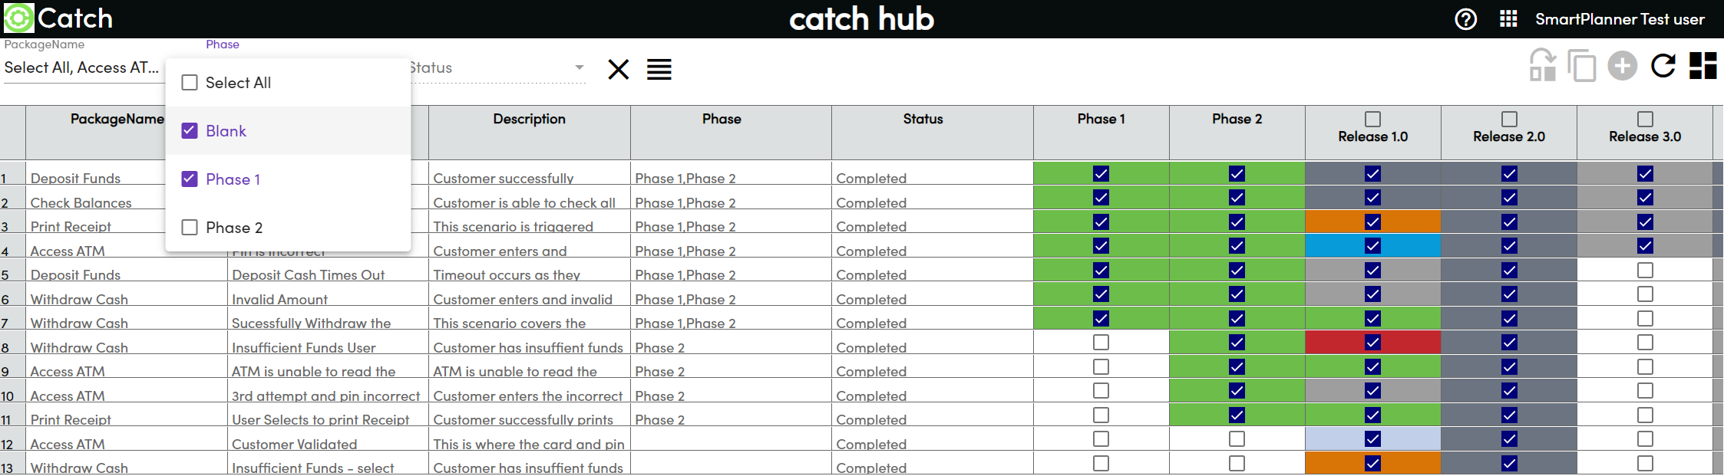Click the SmartPlanner Test user name
This screenshot has width=1724, height=476.
(1620, 19)
